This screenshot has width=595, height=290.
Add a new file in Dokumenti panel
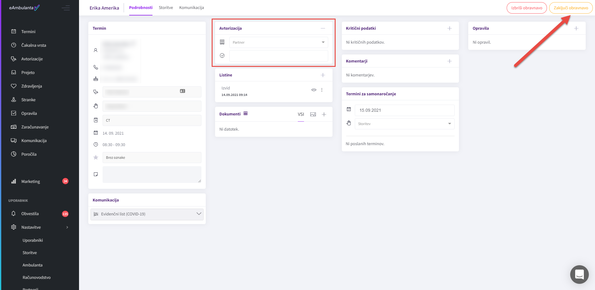coord(324,115)
